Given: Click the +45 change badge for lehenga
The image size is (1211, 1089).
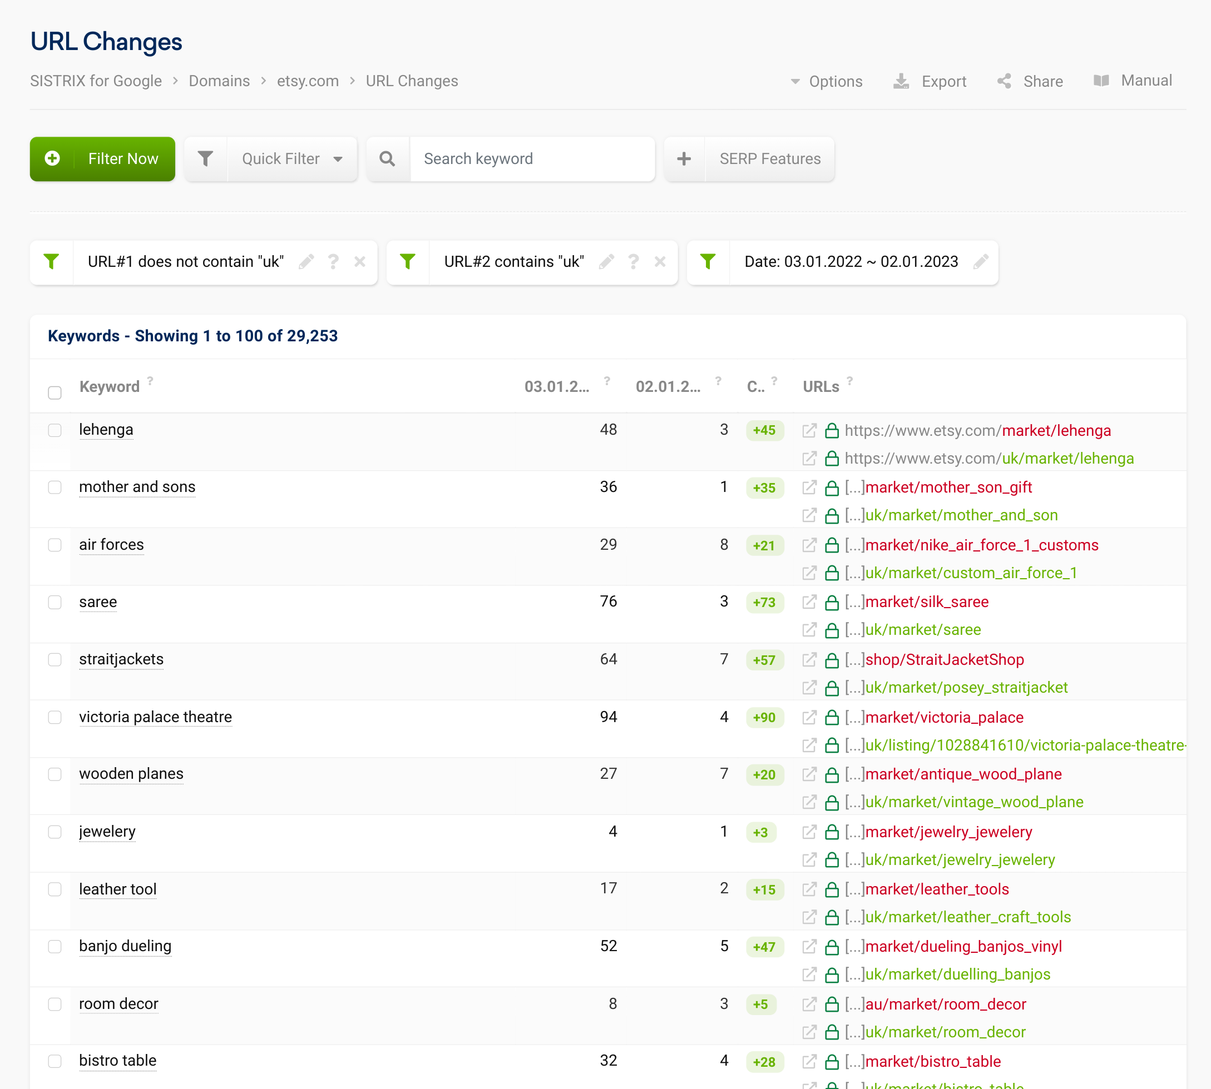Looking at the screenshot, I should coord(764,430).
